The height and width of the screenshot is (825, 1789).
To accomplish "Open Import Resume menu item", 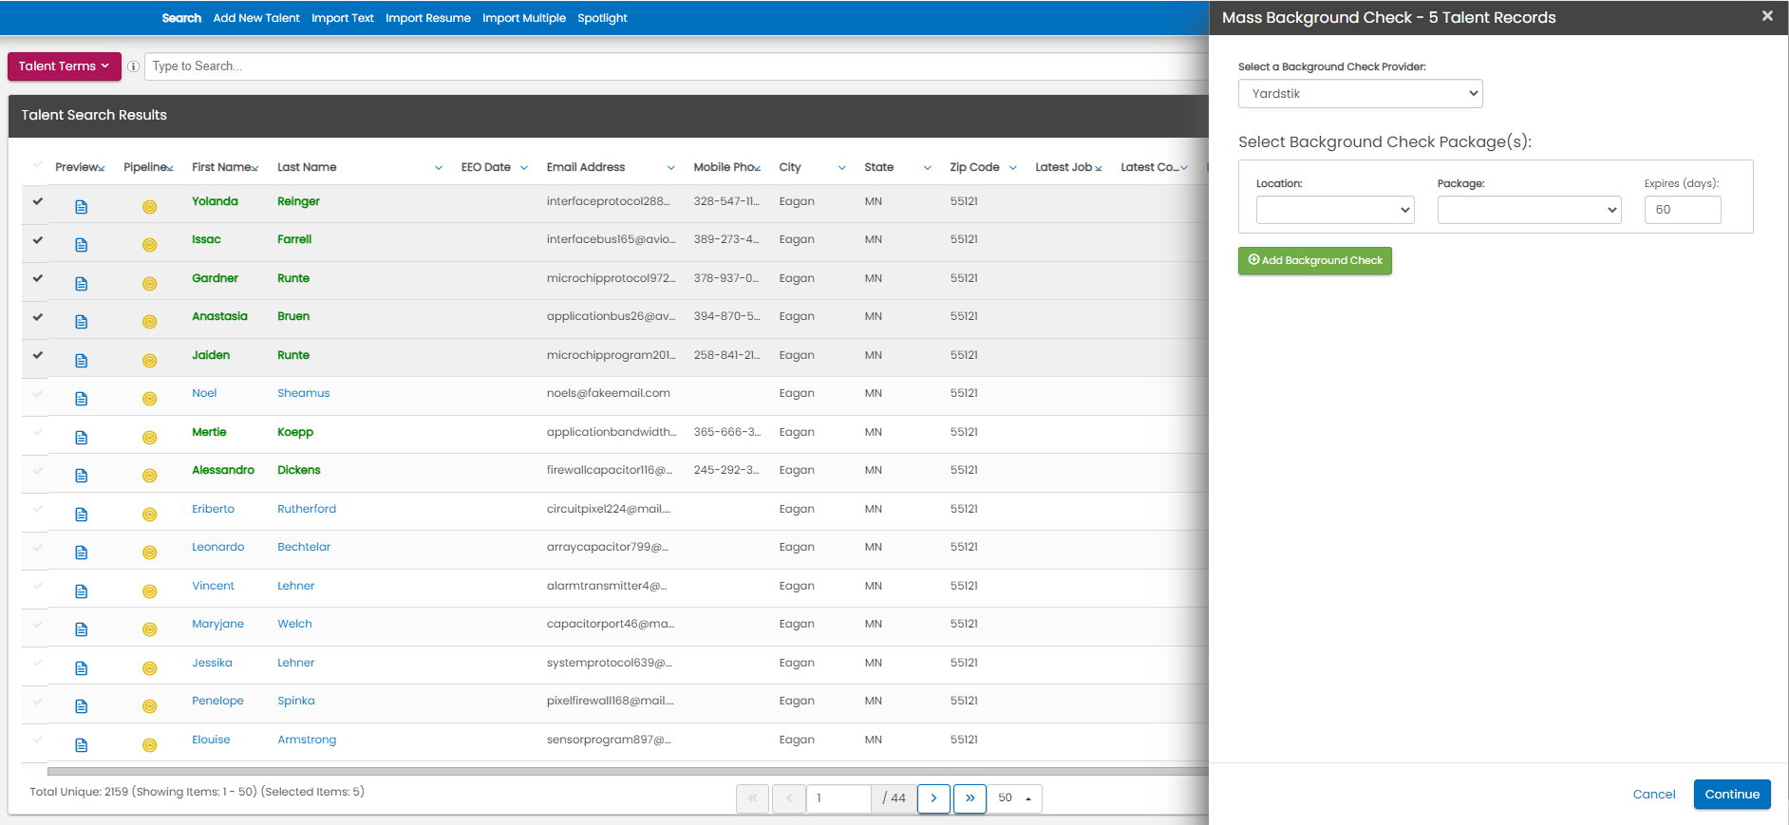I will [x=428, y=18].
